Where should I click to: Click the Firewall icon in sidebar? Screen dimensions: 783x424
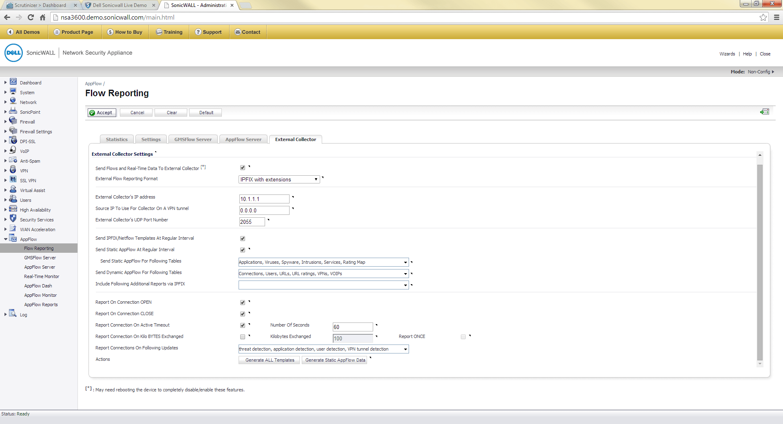click(x=13, y=121)
